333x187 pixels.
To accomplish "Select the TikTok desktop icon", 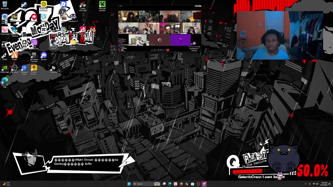I will (5, 56).
